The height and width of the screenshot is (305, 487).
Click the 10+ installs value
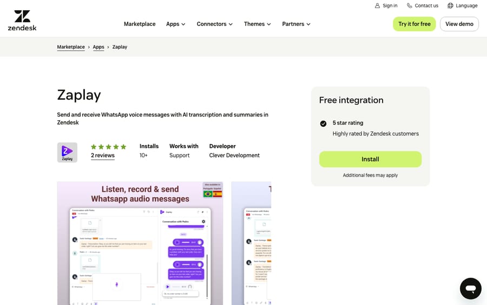(x=143, y=155)
